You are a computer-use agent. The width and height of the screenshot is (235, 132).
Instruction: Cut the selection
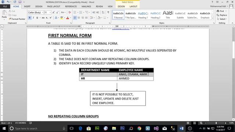(x=12, y=11)
